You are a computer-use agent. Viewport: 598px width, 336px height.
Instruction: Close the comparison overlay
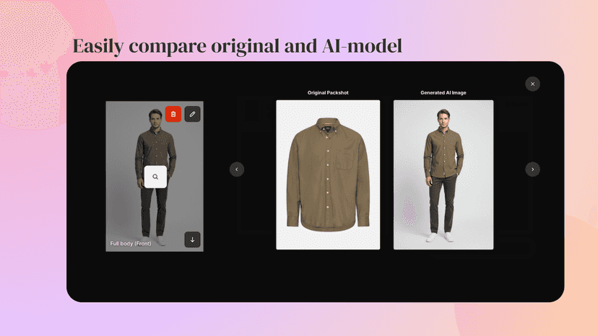[x=533, y=84]
